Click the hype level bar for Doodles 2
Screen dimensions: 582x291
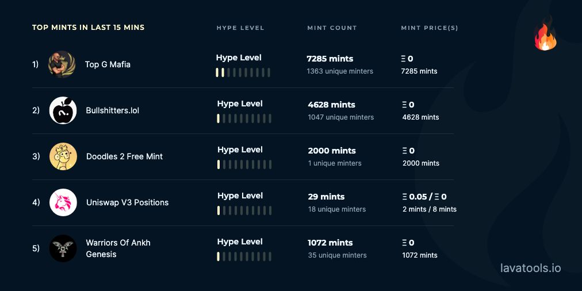pyautogui.click(x=244, y=164)
